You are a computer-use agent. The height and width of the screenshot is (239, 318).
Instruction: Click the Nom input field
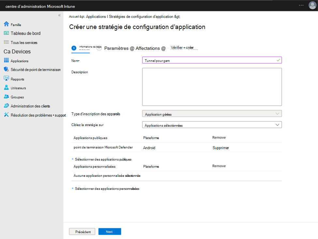[212, 60]
